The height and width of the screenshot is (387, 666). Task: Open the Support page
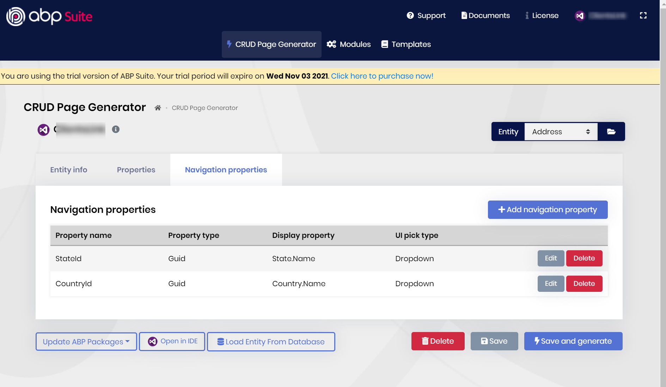coord(426,16)
